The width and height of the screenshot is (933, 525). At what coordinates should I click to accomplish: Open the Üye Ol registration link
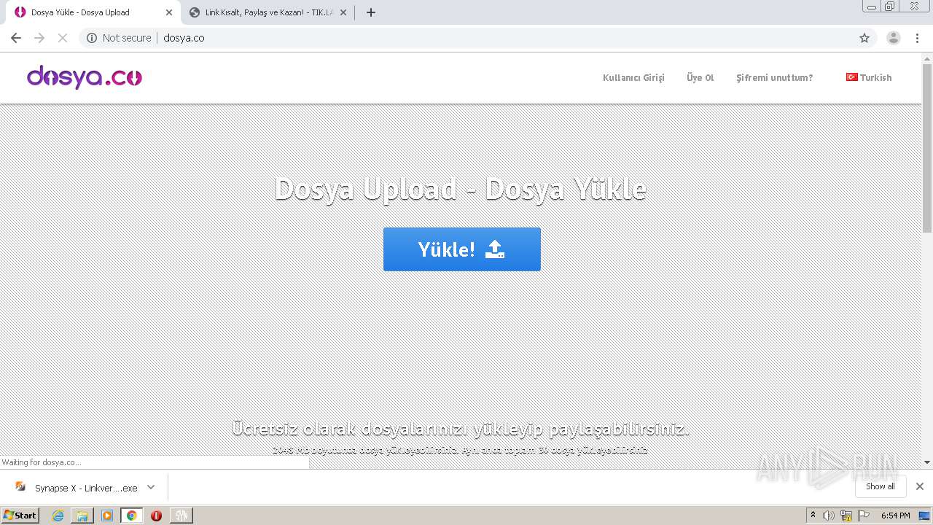[x=700, y=78]
